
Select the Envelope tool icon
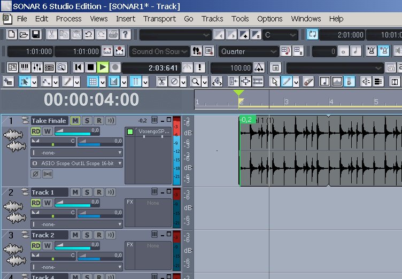pyautogui.click(x=47, y=82)
